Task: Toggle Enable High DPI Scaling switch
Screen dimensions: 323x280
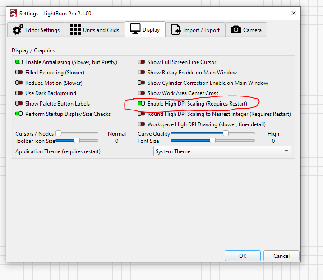Action: click(141, 103)
